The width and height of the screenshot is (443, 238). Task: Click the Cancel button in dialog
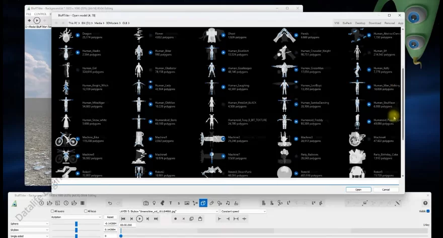[x=386, y=190]
